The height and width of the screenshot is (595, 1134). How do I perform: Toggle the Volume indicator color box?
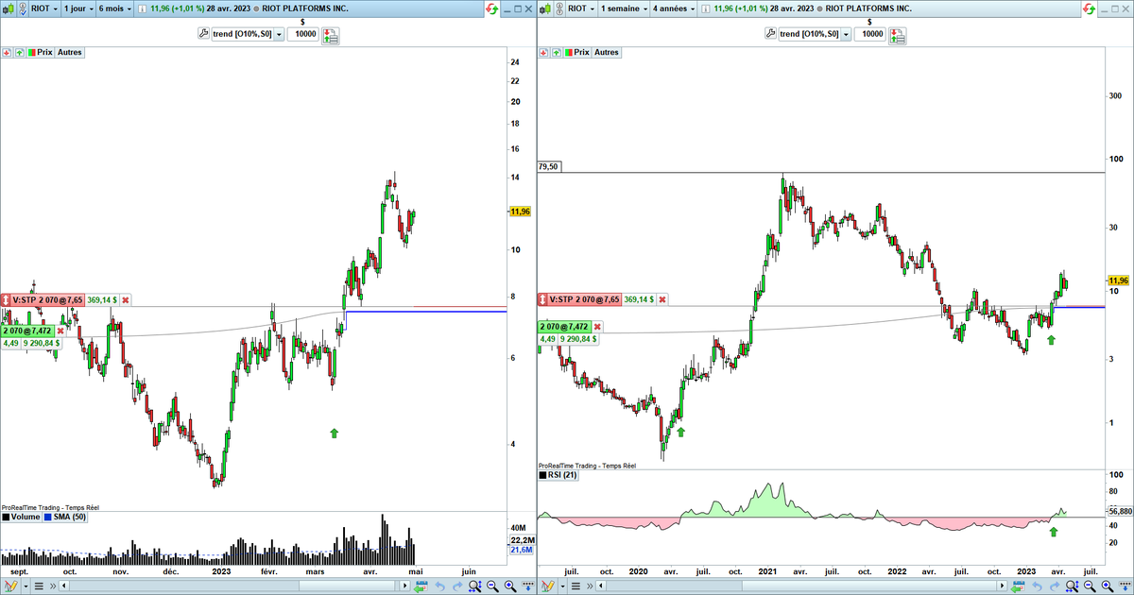tap(7, 518)
